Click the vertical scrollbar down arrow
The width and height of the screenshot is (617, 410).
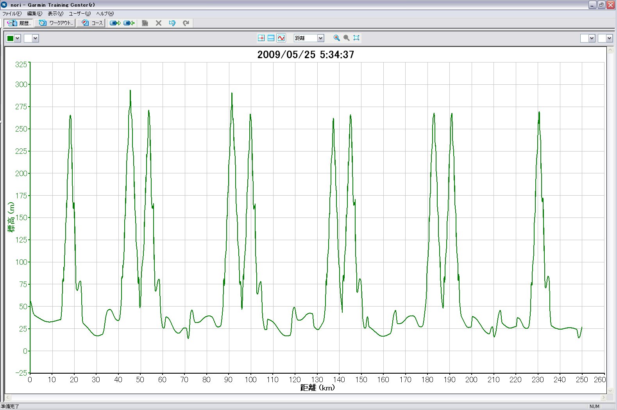point(610,390)
